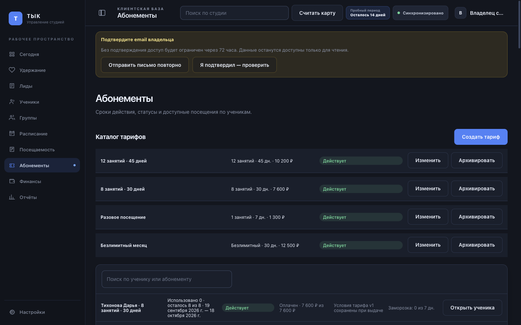Click the Абонементы ticket icon
Screen dimensions: 521x325
tap(12, 165)
